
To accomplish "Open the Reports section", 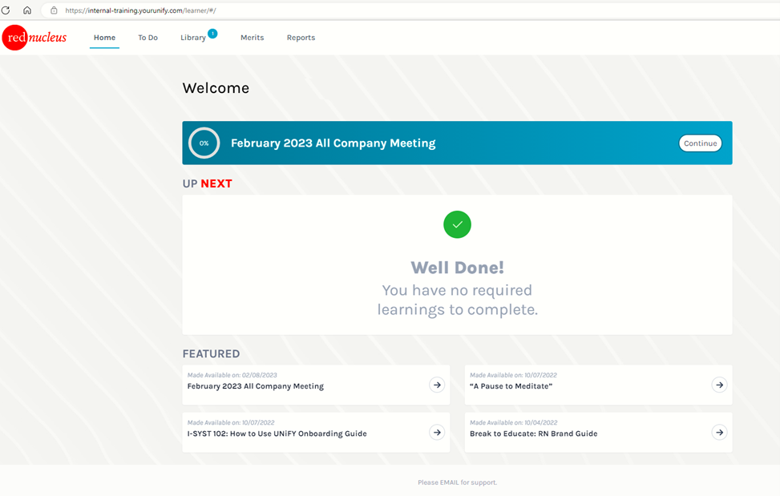I will click(x=301, y=37).
